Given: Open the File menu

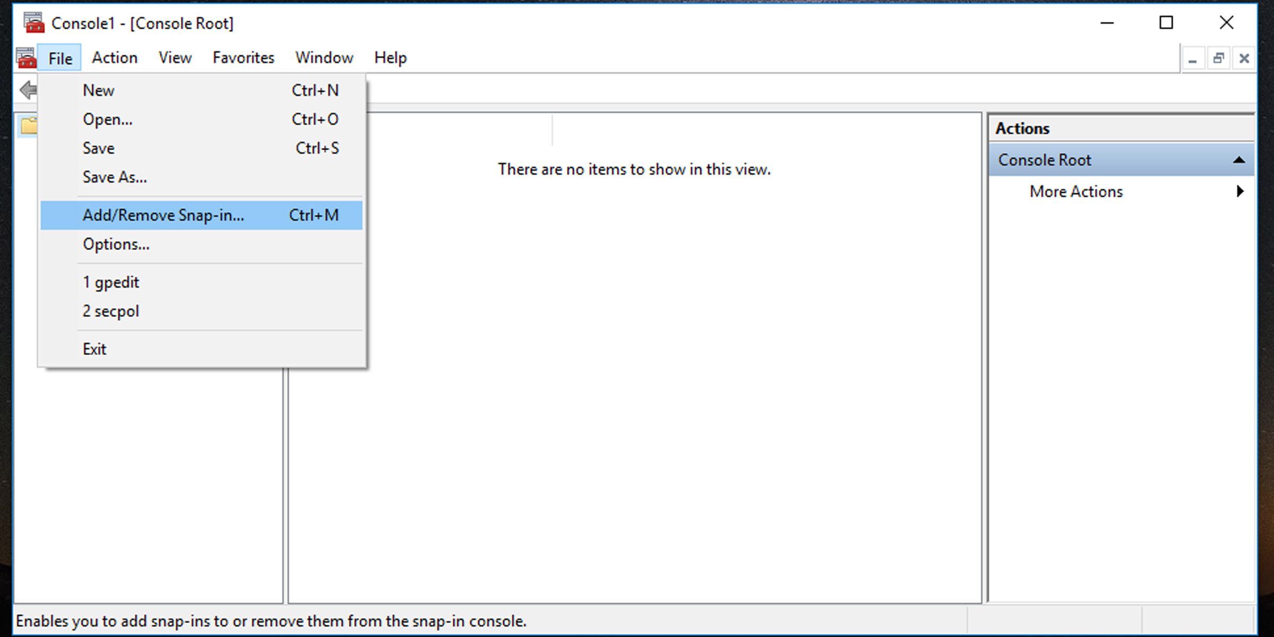Looking at the screenshot, I should 59,58.
